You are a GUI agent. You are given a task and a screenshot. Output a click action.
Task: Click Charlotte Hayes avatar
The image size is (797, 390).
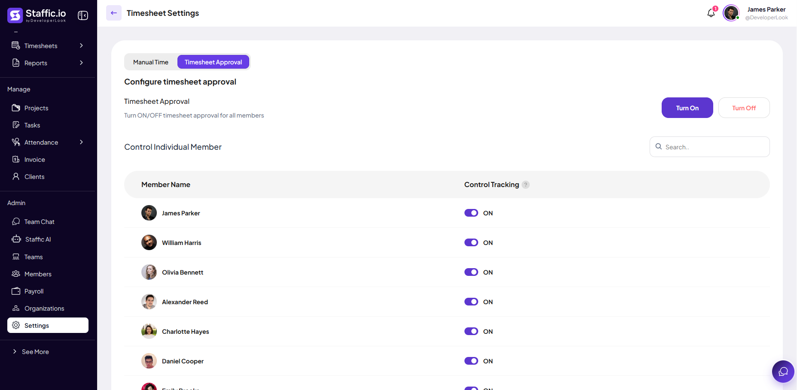(x=149, y=331)
